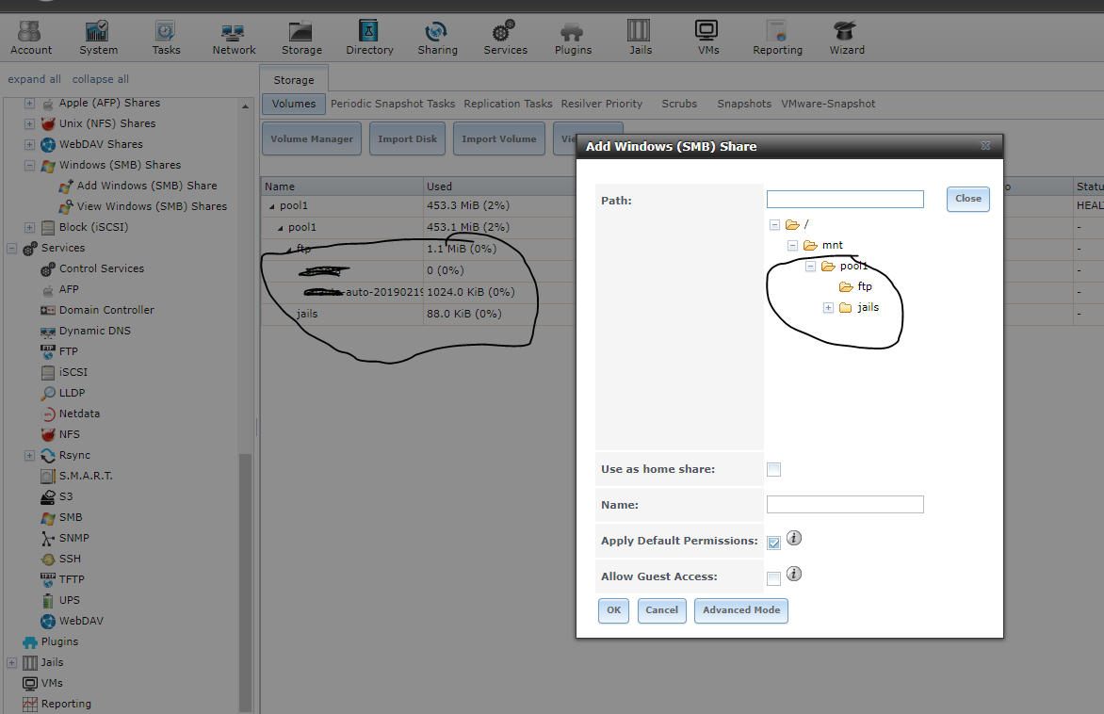Click the Volume Manager button
Screen dimensions: 1104x714
click(312, 138)
